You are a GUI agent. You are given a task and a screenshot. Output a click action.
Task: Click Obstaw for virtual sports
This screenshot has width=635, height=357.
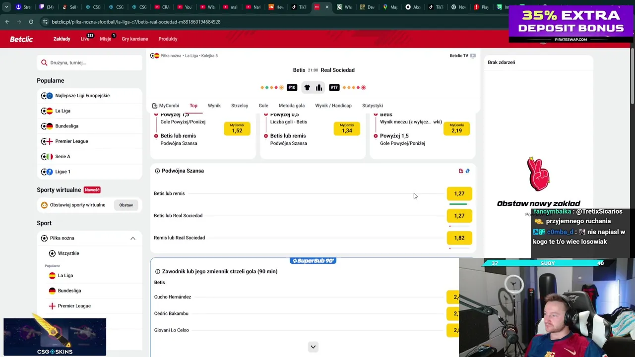tap(126, 205)
